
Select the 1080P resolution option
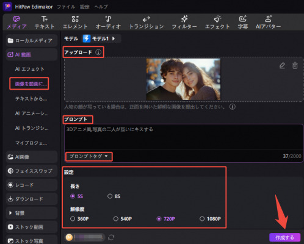pos(210,219)
